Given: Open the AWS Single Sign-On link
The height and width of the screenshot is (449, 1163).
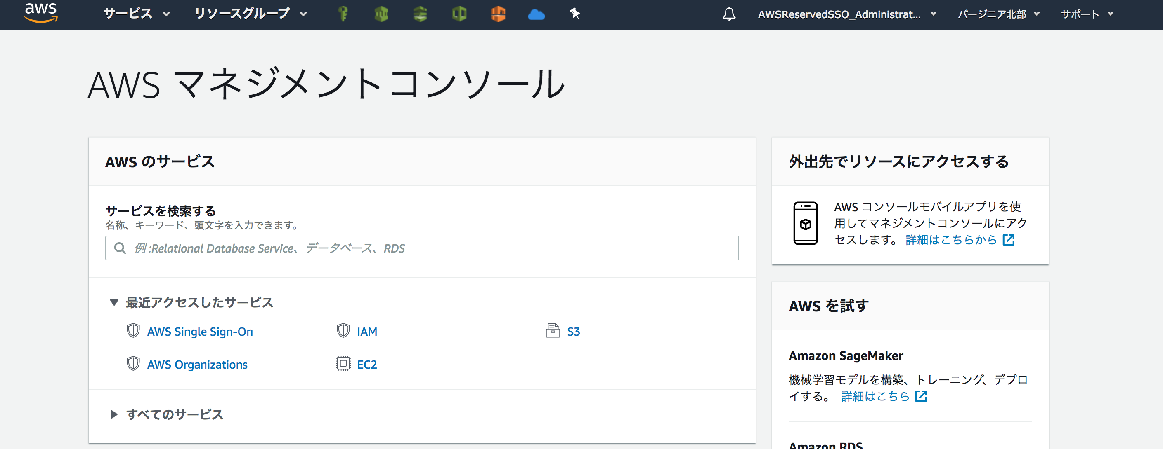Looking at the screenshot, I should tap(200, 331).
